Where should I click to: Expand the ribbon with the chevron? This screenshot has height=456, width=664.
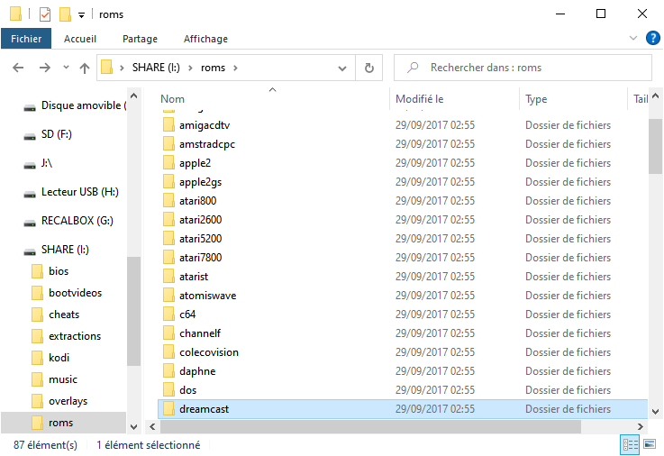[x=633, y=39]
